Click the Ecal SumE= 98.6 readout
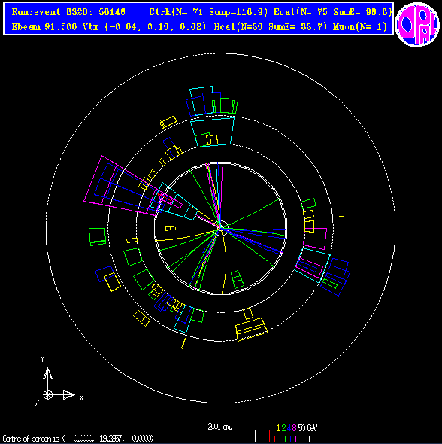 (332, 12)
